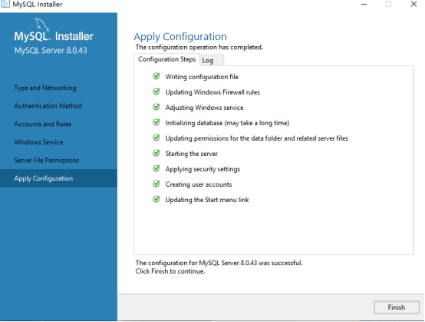The width and height of the screenshot is (425, 322).
Task: Close the MySQL Installer window
Action: [413, 4]
